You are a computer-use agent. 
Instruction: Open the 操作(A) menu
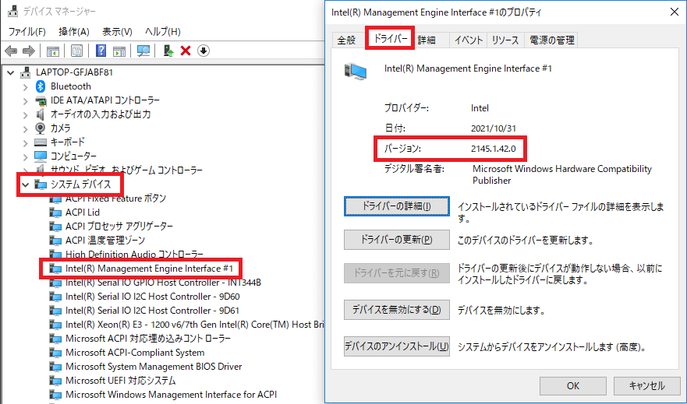tap(74, 31)
